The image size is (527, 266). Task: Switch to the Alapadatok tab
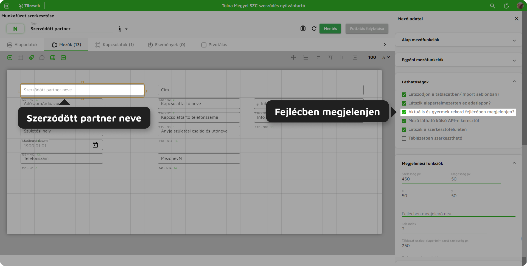coord(23,45)
